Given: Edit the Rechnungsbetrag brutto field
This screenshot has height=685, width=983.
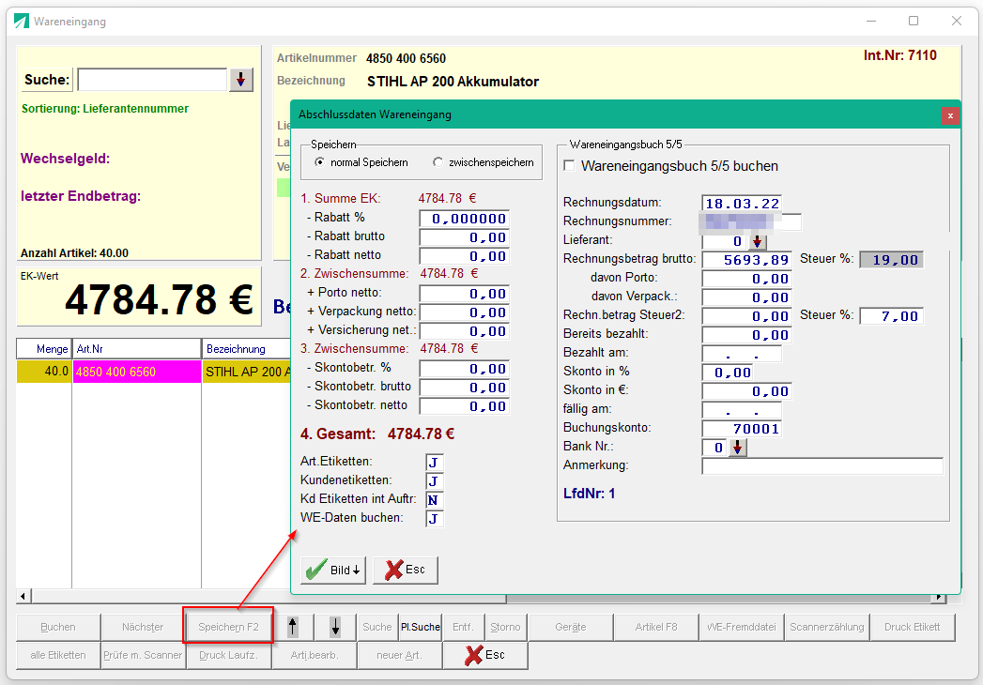Looking at the screenshot, I should (x=746, y=260).
